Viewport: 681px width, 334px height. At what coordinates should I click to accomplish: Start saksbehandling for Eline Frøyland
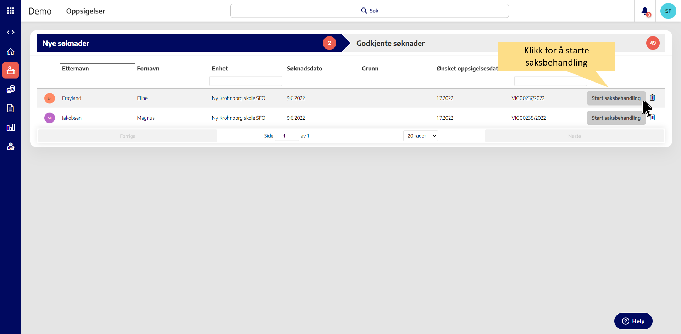click(616, 98)
